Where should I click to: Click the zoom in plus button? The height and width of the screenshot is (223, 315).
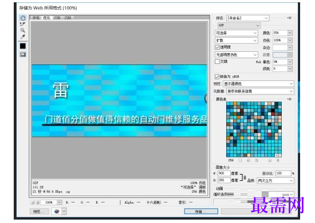(37, 202)
